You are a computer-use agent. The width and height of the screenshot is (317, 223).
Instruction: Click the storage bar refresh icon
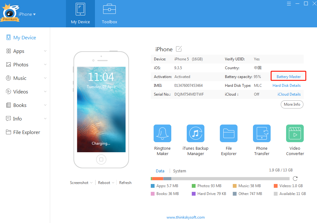[x=295, y=178]
